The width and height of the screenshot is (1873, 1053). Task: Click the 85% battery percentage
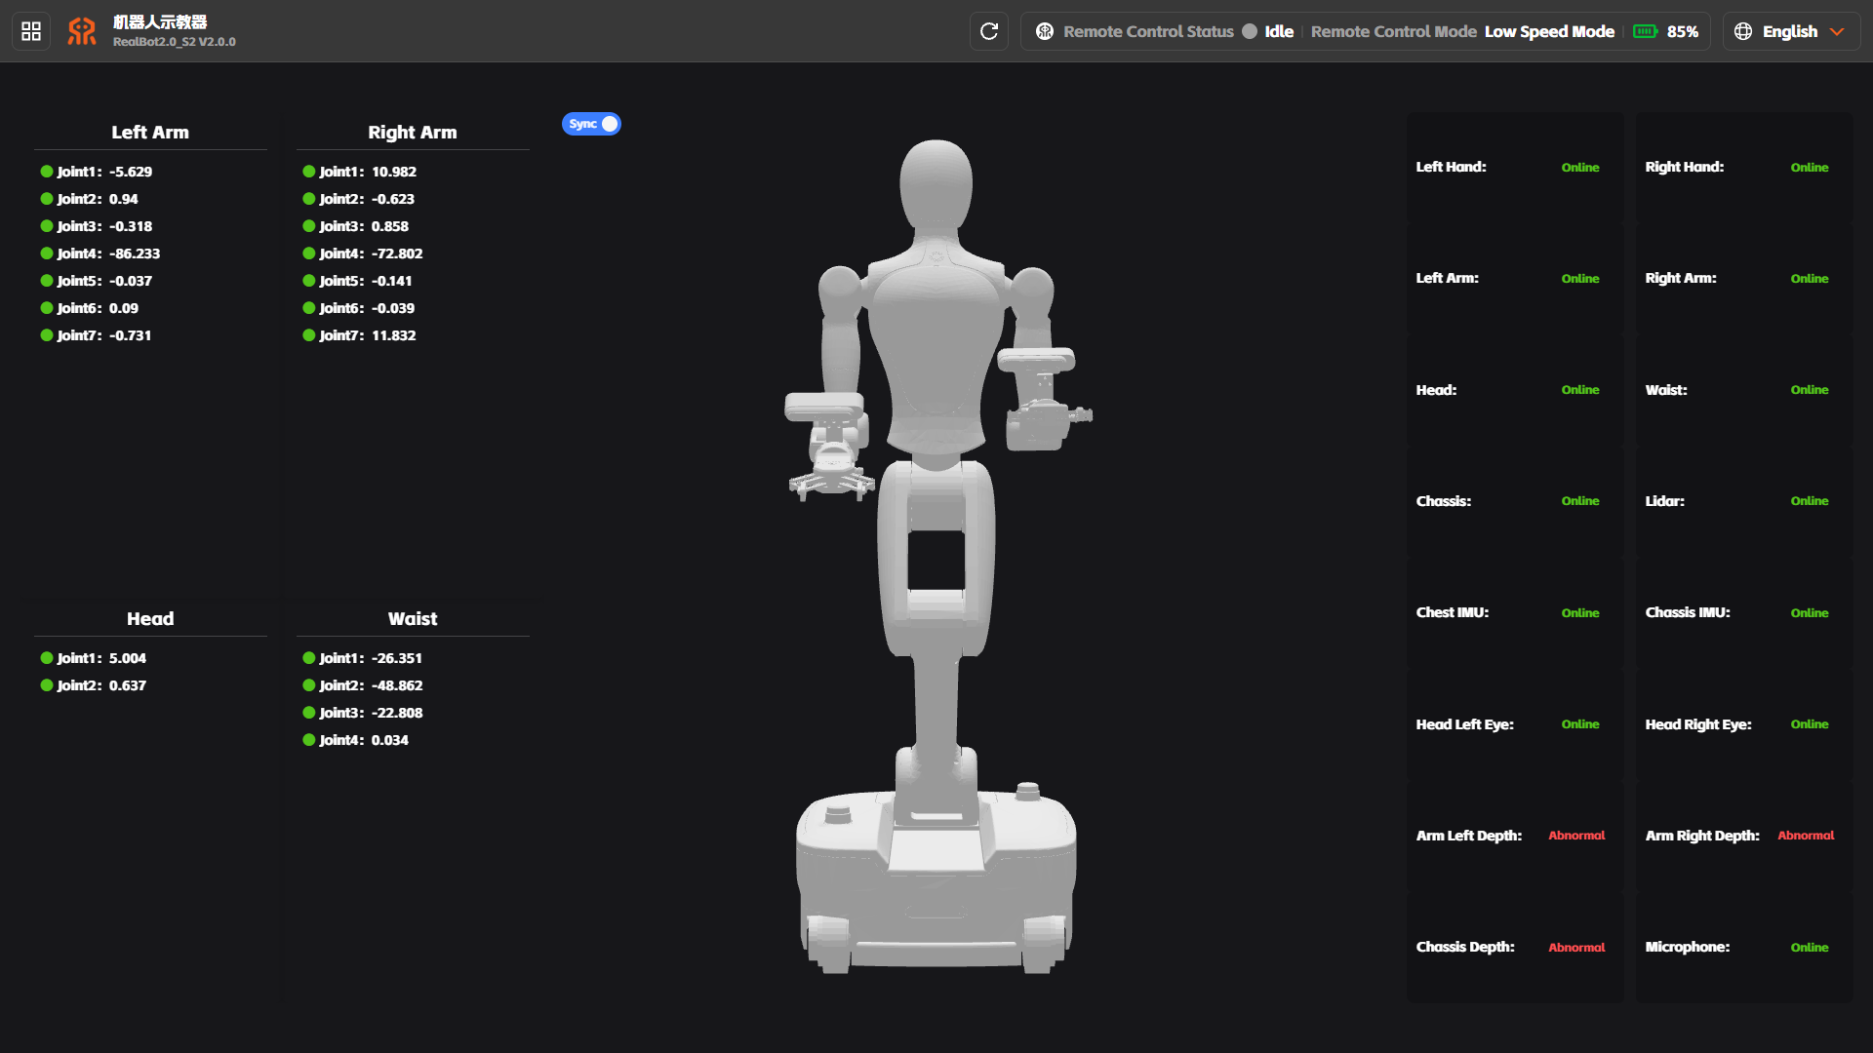tap(1683, 31)
